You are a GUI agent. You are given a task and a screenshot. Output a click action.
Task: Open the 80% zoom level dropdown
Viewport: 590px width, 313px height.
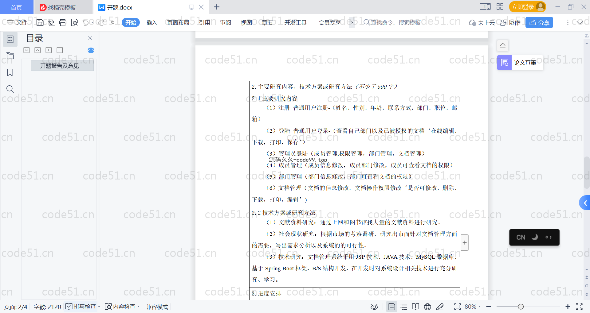(x=479, y=307)
